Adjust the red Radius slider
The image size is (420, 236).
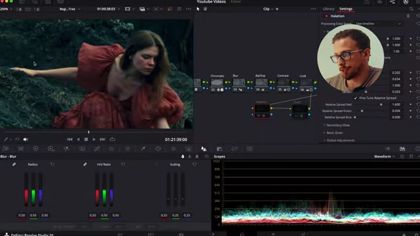[26, 189]
